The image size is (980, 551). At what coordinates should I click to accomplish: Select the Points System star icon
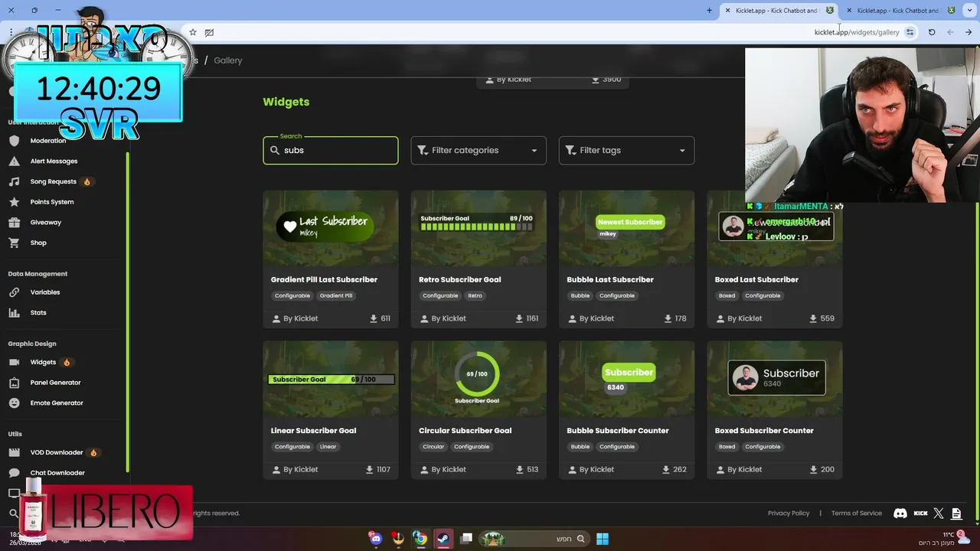14,202
